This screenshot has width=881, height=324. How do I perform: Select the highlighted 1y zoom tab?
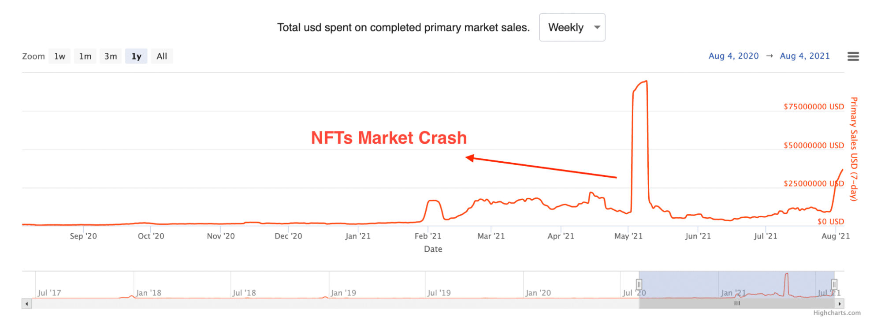pos(136,56)
